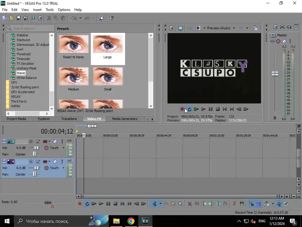Mute audio track 4
Screen dimensions: 302x227
click(55, 162)
